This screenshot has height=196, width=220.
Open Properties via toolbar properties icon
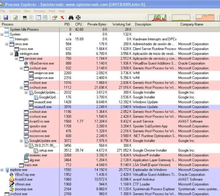pyautogui.click(x=54, y=18)
